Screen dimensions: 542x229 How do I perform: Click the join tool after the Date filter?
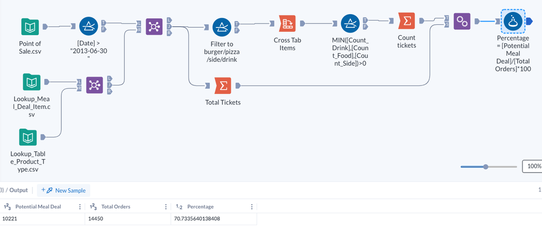click(x=154, y=26)
